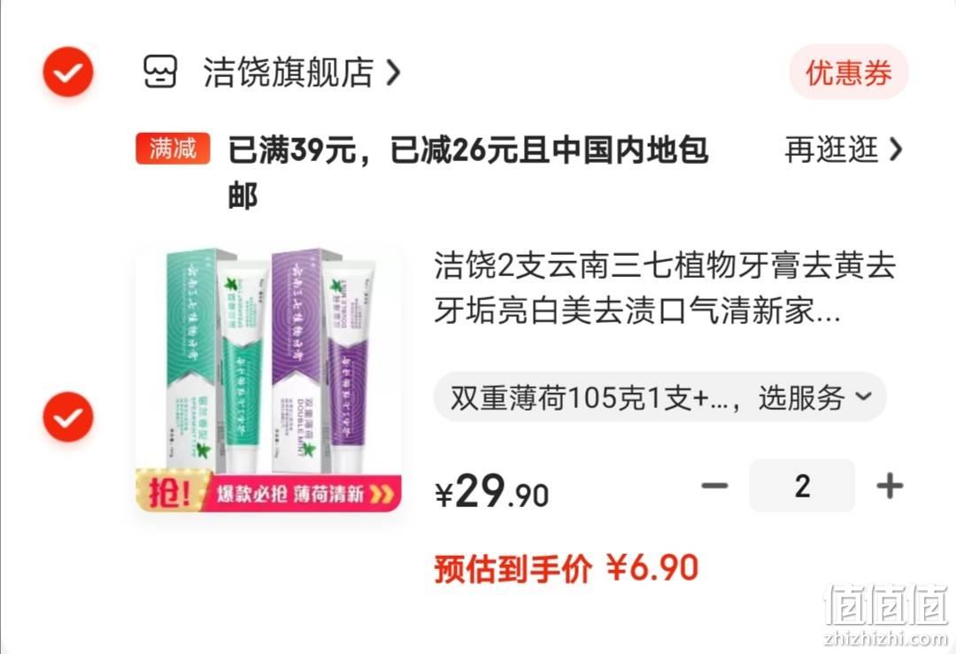Open the 洁饶旗舰店 store page
Image resolution: width=956 pixels, height=654 pixels.
(x=288, y=73)
